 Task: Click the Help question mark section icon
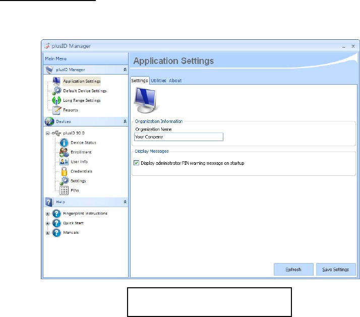[x=49, y=202]
